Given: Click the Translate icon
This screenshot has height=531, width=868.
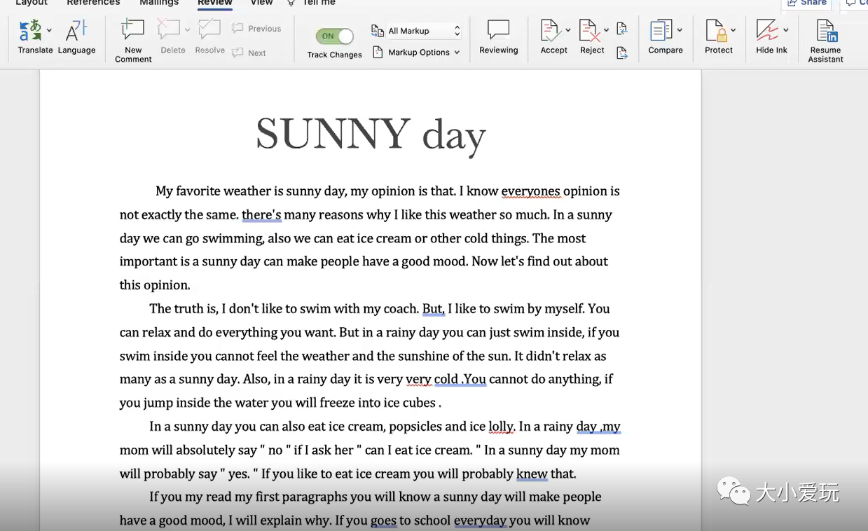Looking at the screenshot, I should click(31, 32).
